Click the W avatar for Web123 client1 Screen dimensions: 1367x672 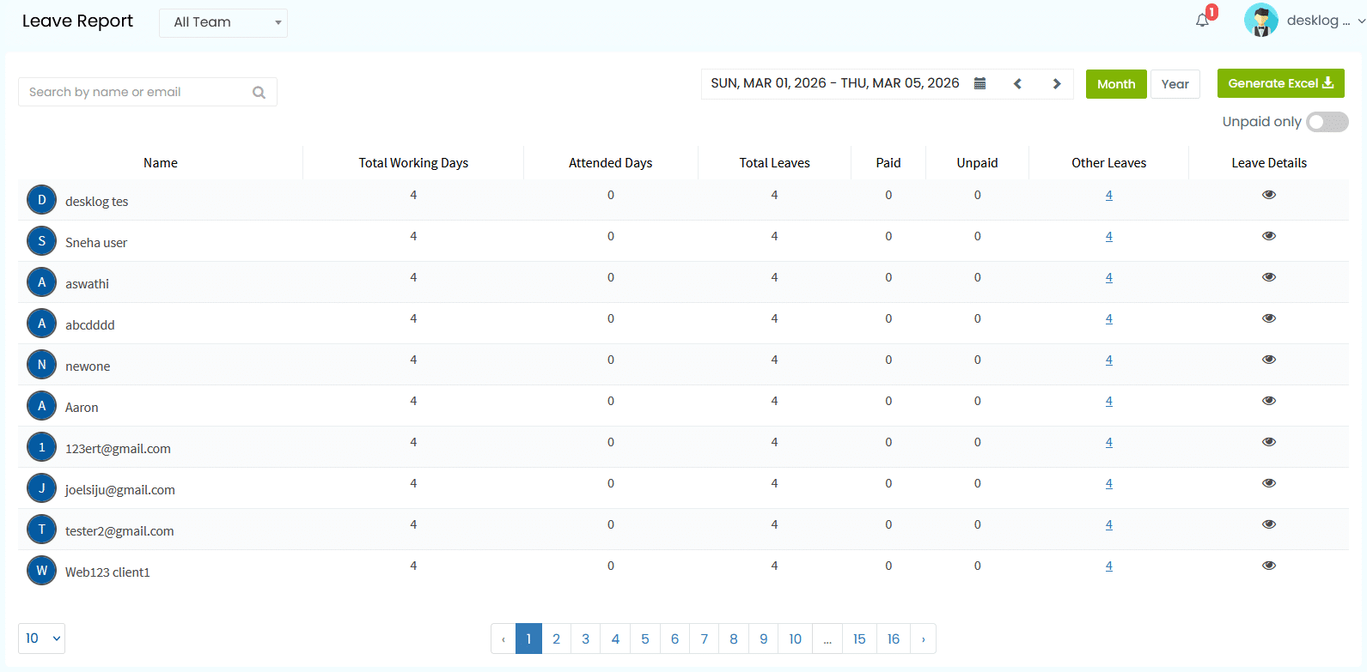pos(41,571)
